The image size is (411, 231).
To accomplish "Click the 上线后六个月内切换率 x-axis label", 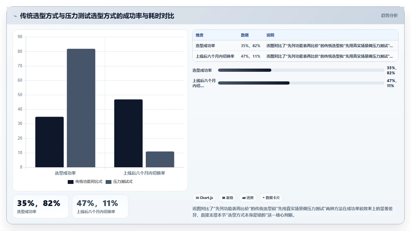I will click(144, 173).
